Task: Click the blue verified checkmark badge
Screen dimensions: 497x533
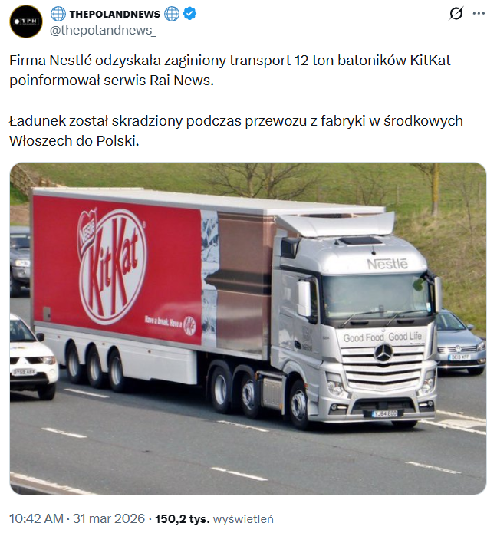Action: (x=189, y=14)
